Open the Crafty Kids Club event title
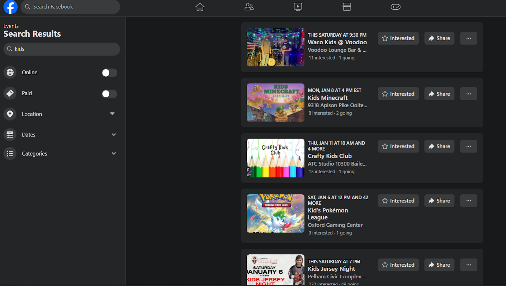 point(330,156)
